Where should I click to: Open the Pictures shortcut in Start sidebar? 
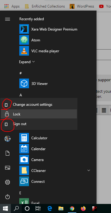pyautogui.click(x=8, y=168)
